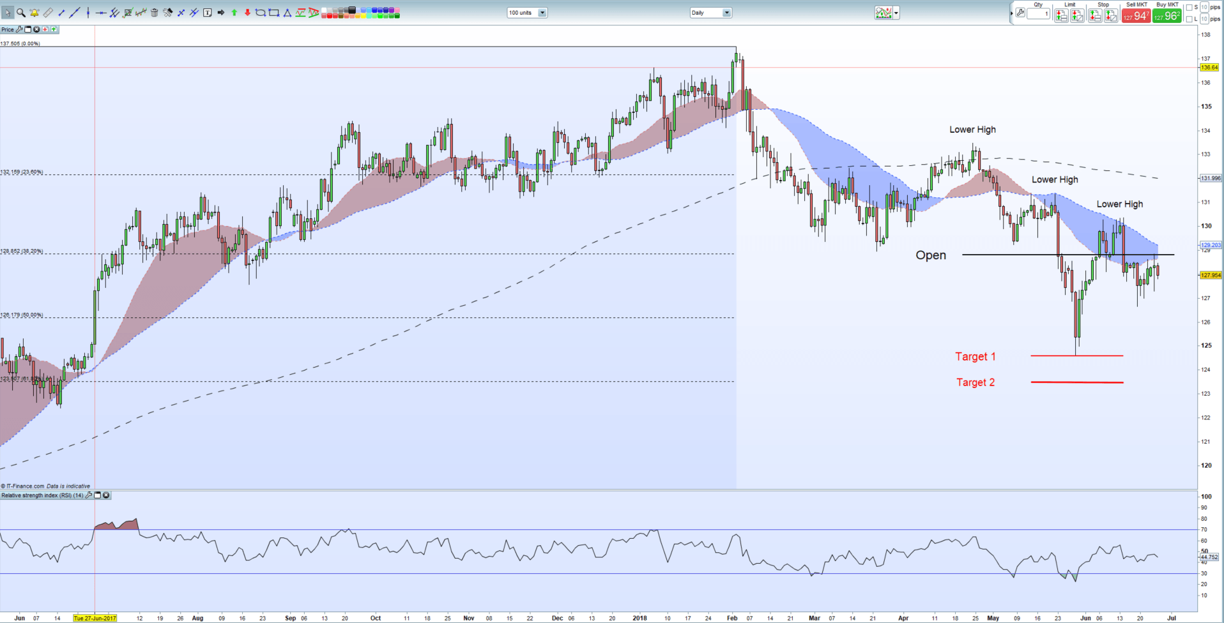
Task: Click the Price panel label
Action: (8, 29)
